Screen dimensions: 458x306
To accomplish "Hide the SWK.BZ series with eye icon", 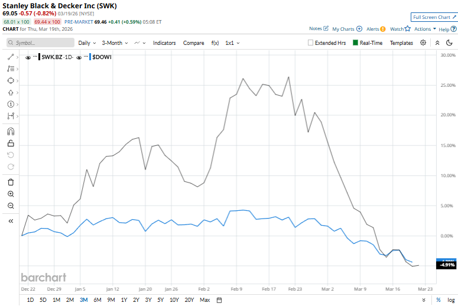I will point(28,57).
